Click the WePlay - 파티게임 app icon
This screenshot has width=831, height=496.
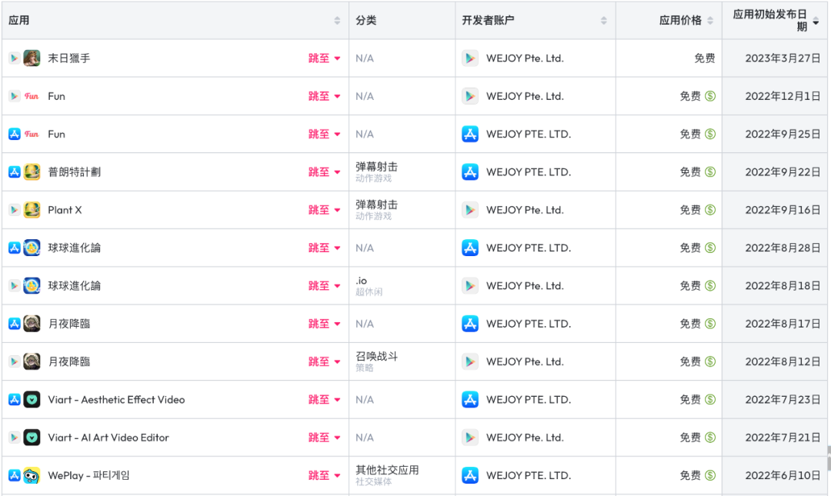(32, 475)
